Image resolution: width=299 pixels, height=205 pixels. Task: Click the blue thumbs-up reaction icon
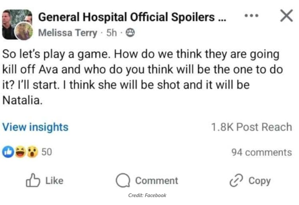8,152
